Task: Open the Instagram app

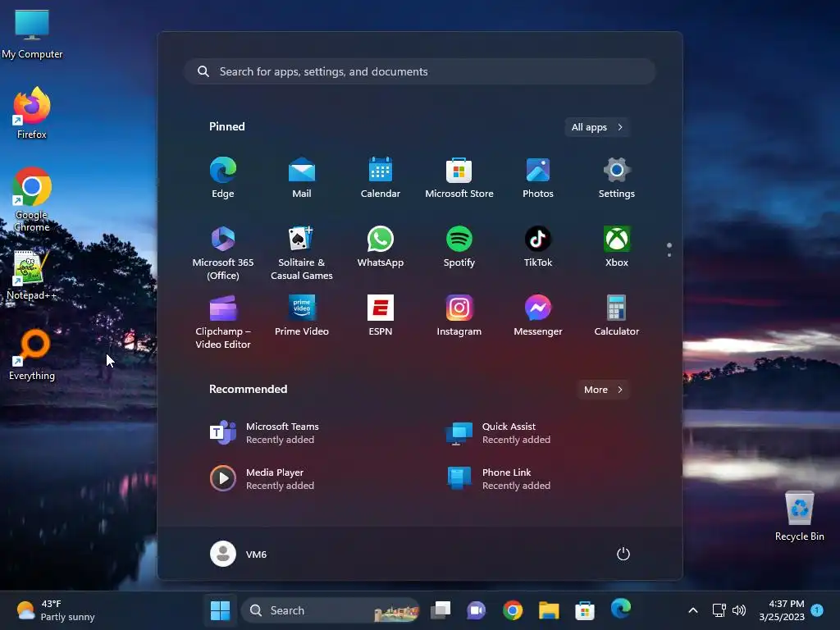Action: [459, 316]
